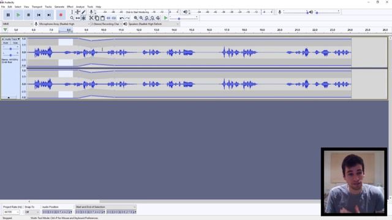Click the Play-at-Speed green arrow
The image size is (392, 220).
point(165,18)
